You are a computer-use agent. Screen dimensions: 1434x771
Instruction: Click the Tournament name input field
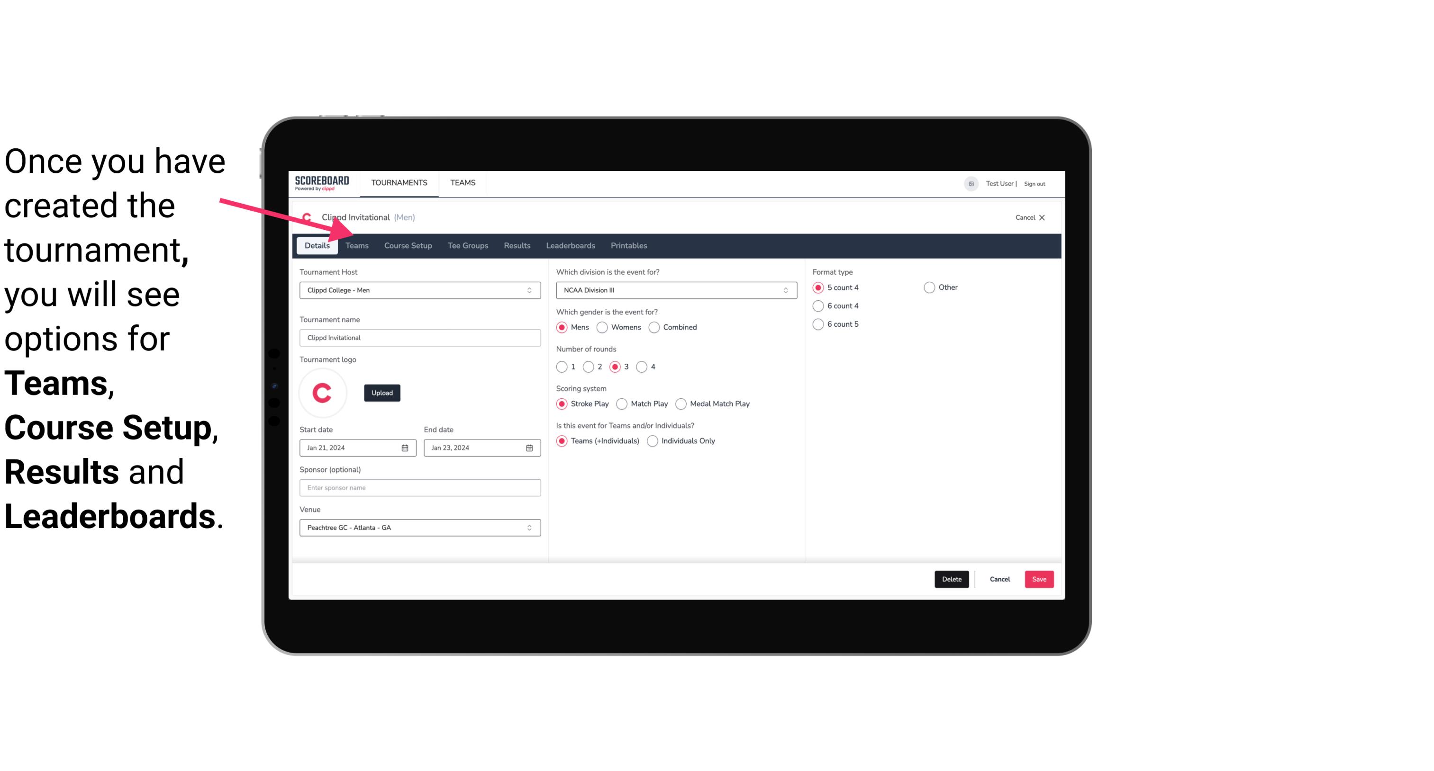[x=420, y=337]
